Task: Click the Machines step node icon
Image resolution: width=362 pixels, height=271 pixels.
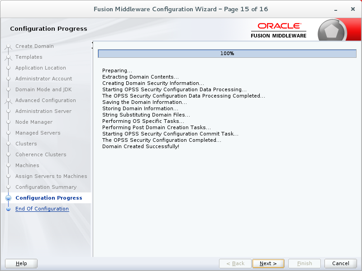Action: pos(8,165)
